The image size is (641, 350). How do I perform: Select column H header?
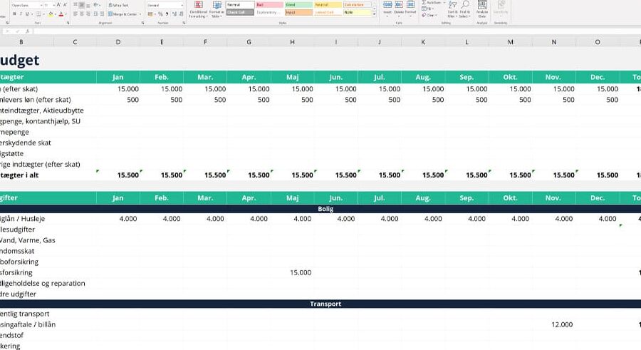tap(292, 42)
